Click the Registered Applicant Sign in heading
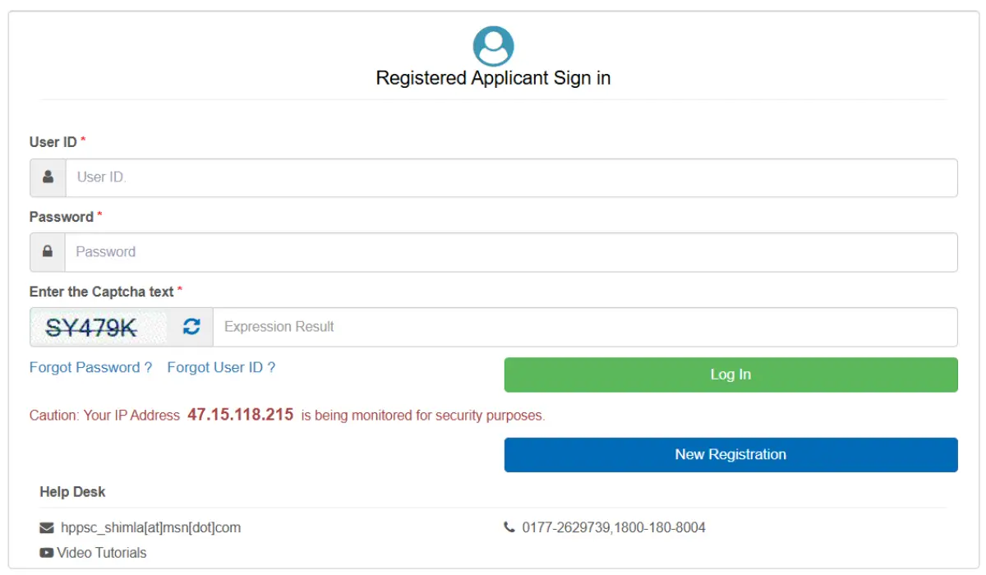The height and width of the screenshot is (575, 986). 492,78
